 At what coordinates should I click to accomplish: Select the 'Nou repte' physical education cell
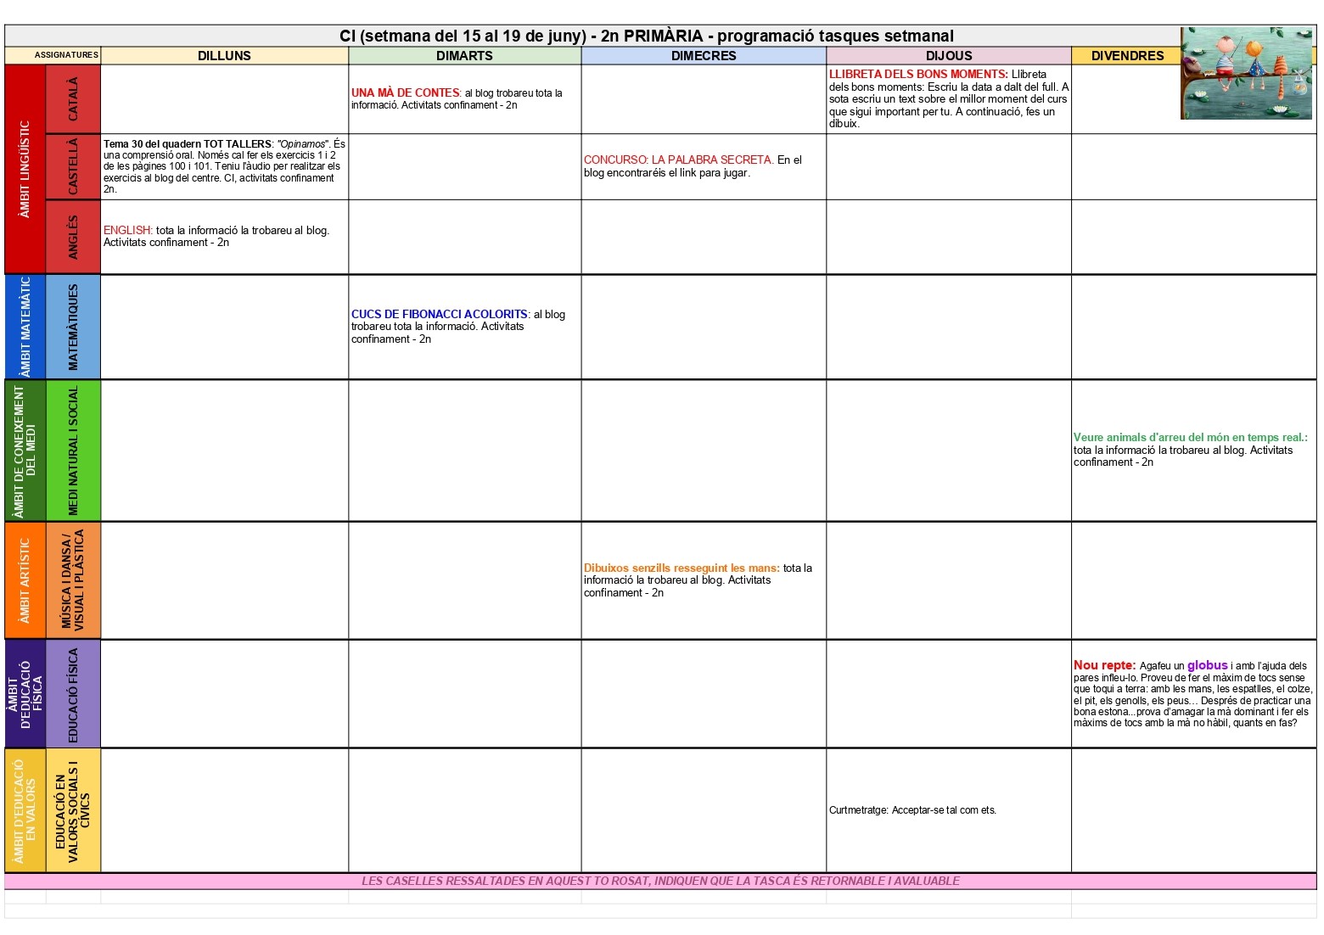tap(1192, 694)
